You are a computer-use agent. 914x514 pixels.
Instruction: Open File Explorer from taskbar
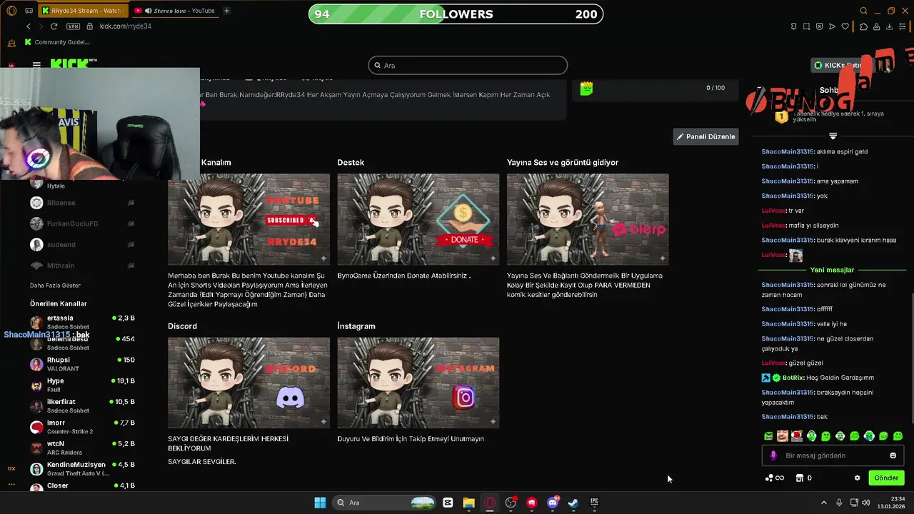tap(468, 503)
